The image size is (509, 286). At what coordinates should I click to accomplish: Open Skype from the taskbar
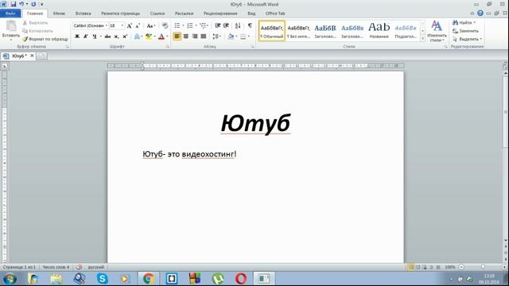pos(103,279)
